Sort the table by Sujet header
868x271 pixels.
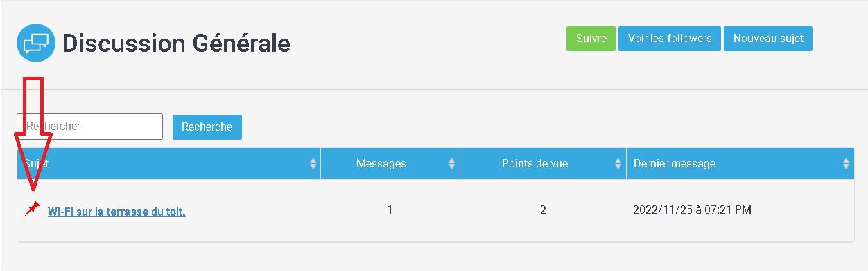(x=168, y=164)
